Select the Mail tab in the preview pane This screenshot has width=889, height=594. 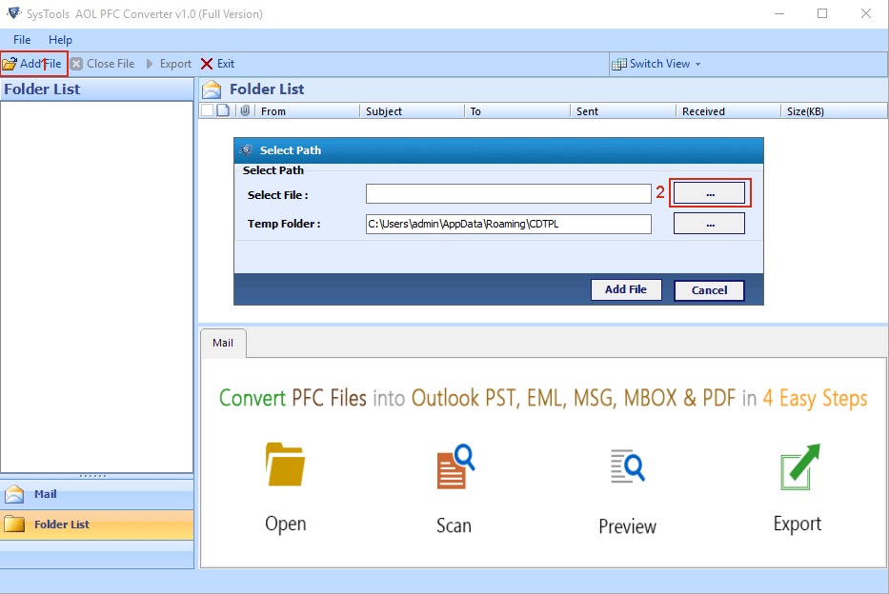click(x=223, y=343)
